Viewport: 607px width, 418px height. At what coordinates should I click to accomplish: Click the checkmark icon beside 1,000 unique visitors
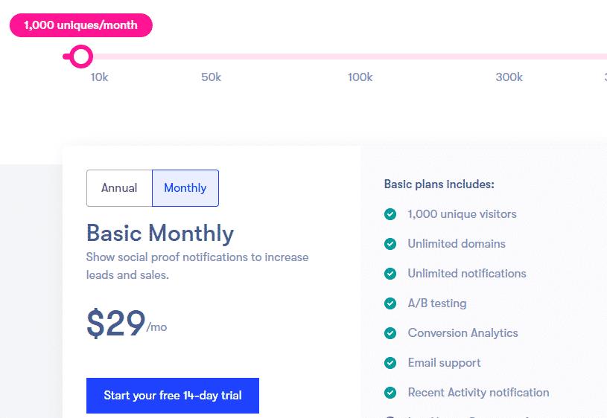pos(390,213)
